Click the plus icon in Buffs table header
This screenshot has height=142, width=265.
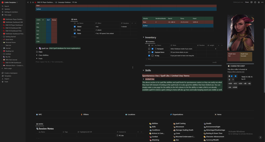(132, 23)
